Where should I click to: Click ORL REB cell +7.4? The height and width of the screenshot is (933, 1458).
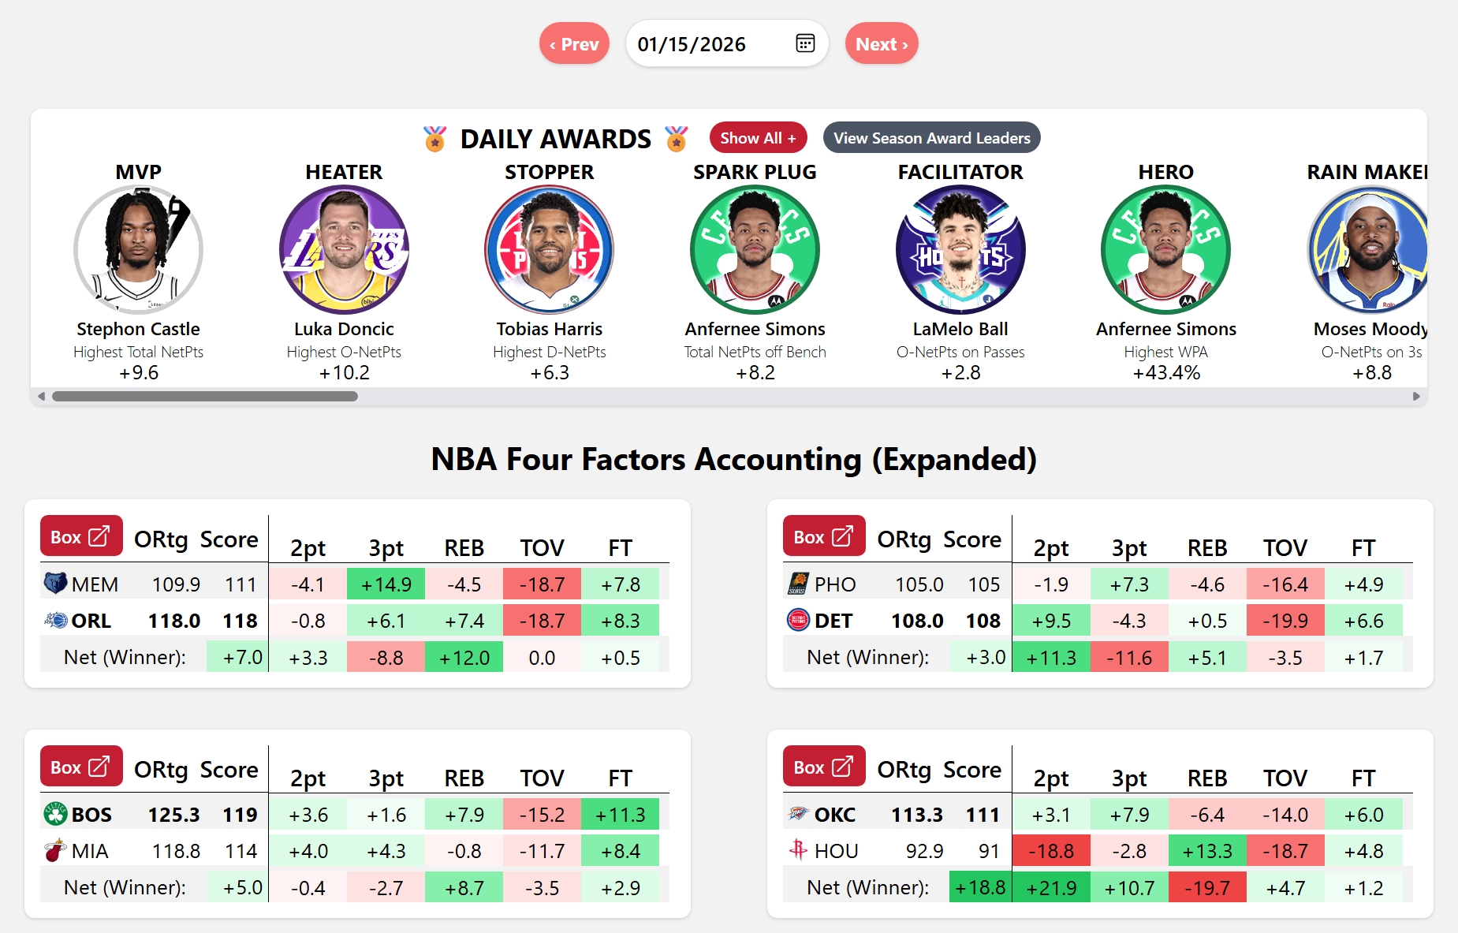(464, 621)
